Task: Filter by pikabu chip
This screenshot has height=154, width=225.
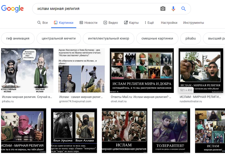Action: (190, 38)
